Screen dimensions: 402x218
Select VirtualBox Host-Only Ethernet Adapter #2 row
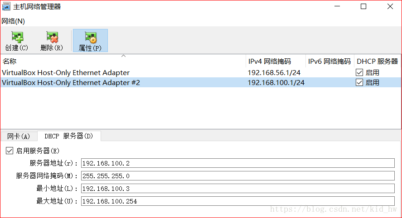(201, 83)
